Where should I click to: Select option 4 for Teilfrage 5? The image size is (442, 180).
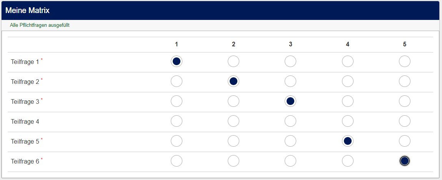348,141
